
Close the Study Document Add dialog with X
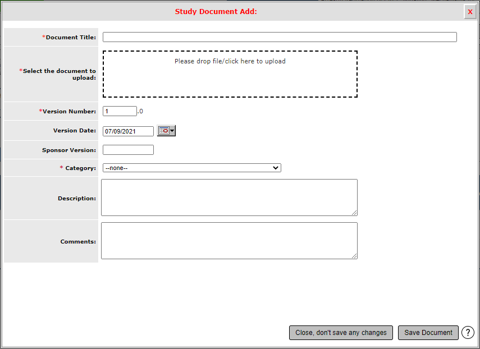pos(470,12)
